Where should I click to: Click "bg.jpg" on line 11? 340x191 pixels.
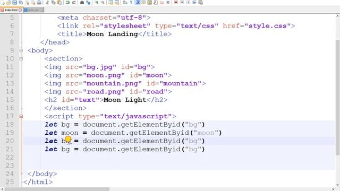coord(99,67)
